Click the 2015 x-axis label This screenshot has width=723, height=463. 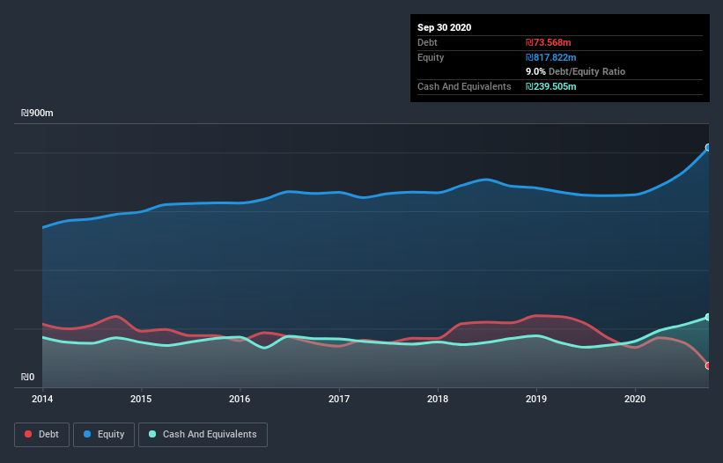[x=141, y=400]
